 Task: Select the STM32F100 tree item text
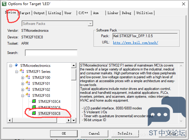[x=41, y=77]
